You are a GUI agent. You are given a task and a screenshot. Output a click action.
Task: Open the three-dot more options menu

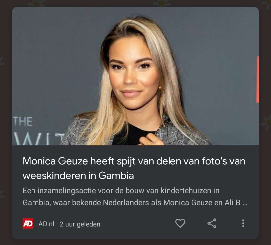pos(243,223)
